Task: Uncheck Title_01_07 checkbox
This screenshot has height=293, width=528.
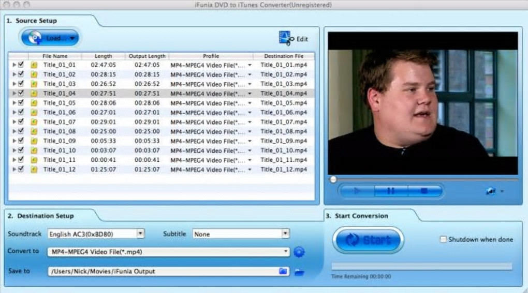Action: coord(21,121)
